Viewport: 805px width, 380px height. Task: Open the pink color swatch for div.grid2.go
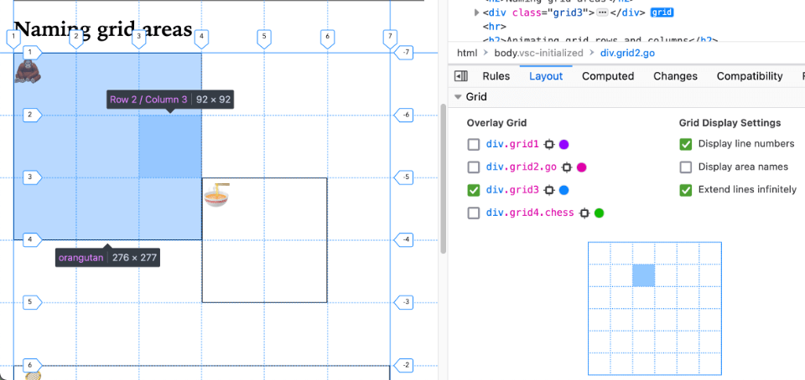click(x=582, y=167)
